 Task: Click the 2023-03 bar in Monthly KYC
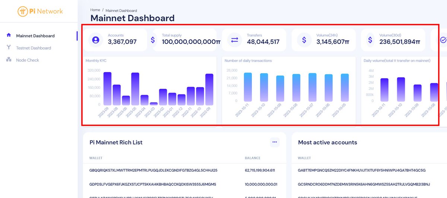coord(153,104)
